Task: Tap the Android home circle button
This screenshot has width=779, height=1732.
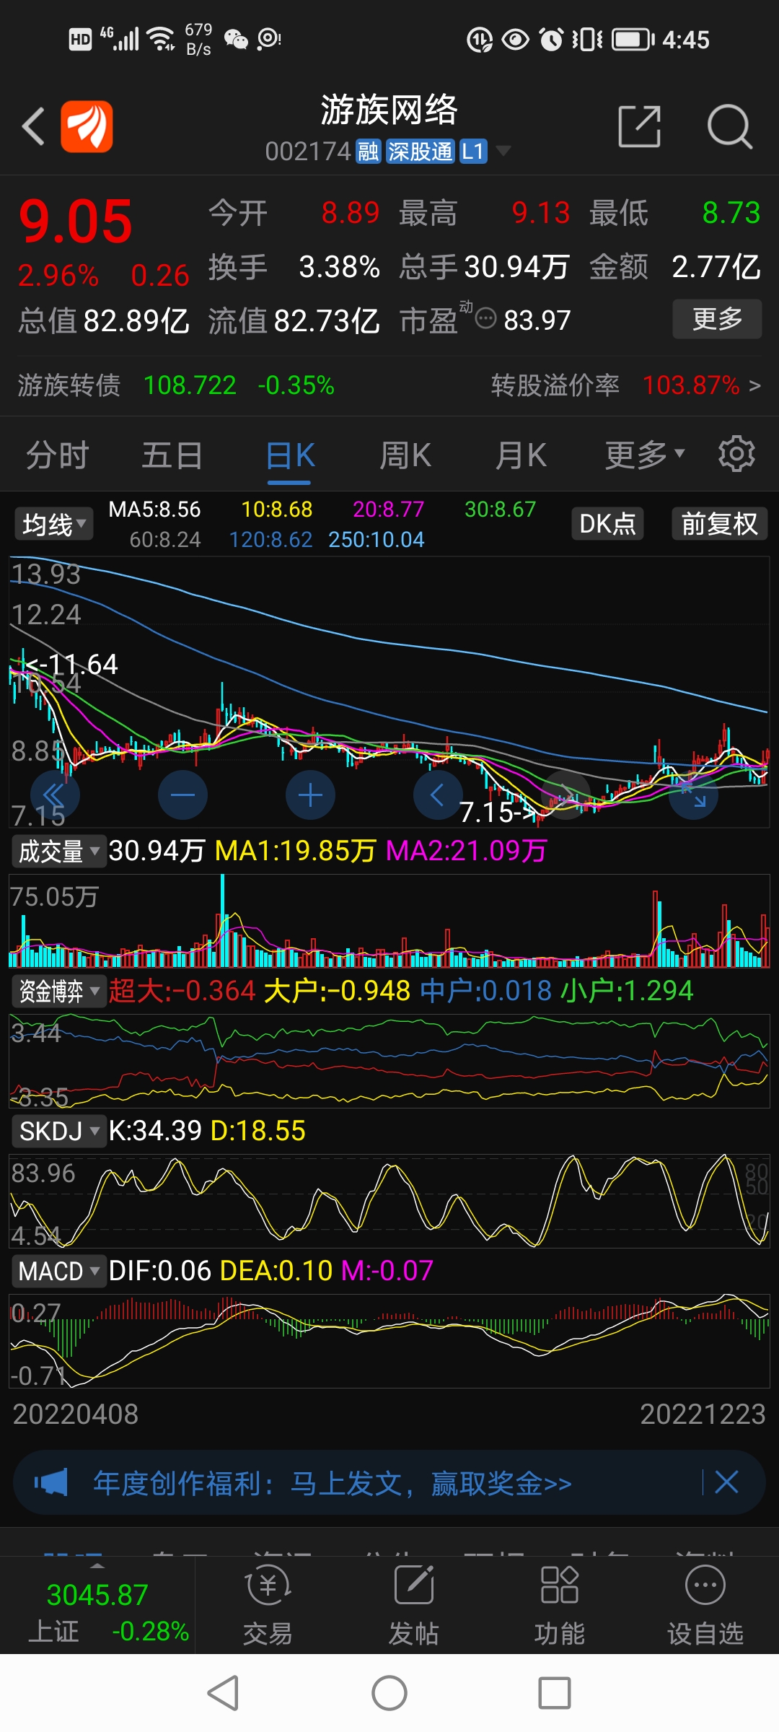Action: (x=389, y=1693)
